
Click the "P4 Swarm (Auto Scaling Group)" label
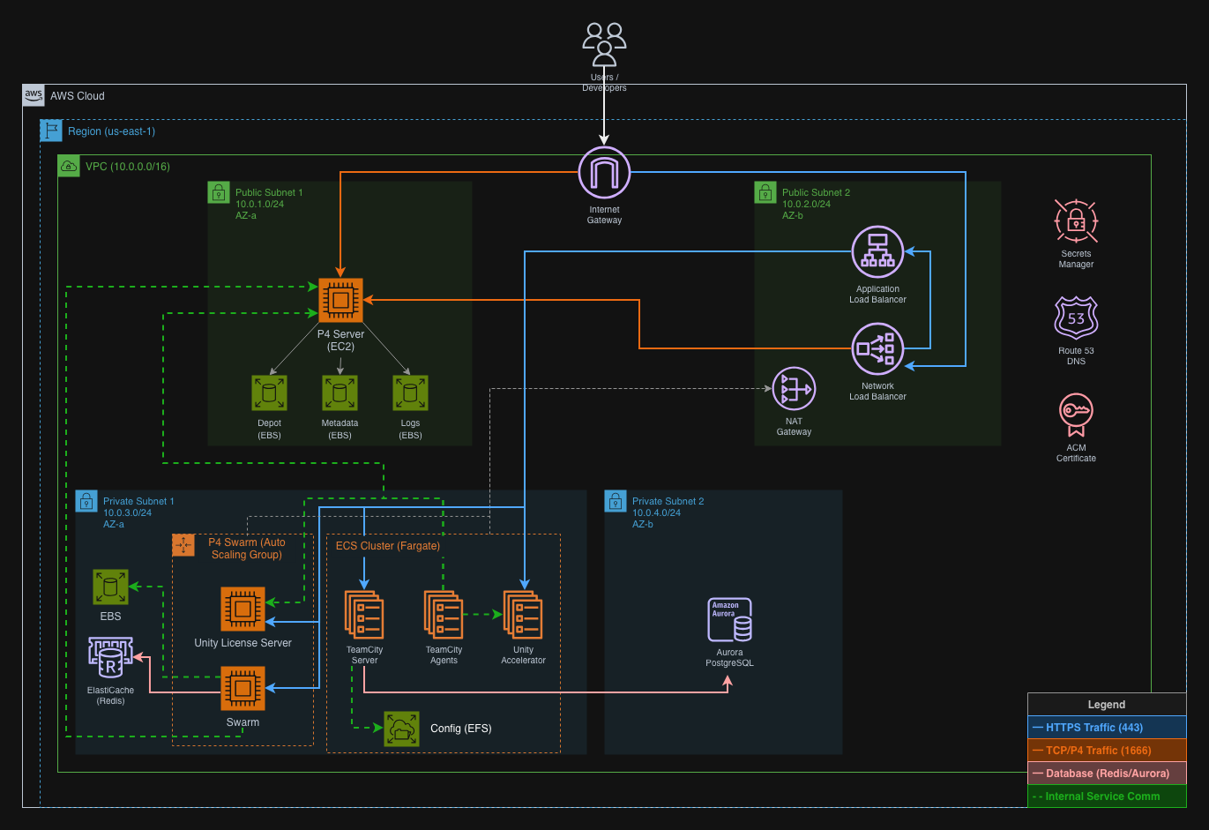[247, 549]
